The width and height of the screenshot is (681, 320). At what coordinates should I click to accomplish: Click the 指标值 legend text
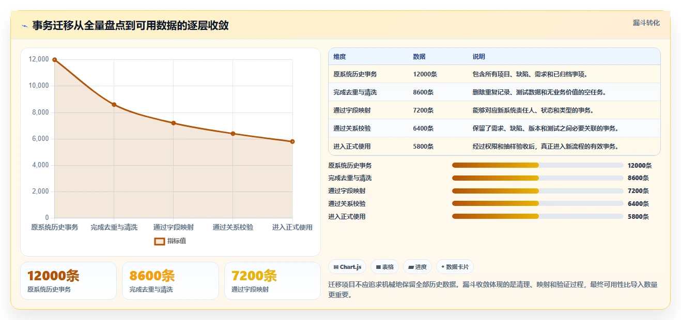[x=177, y=241]
